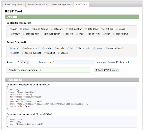Select the REST Tool tab
Screen dimensions: 144x130
click(x=81, y=4)
